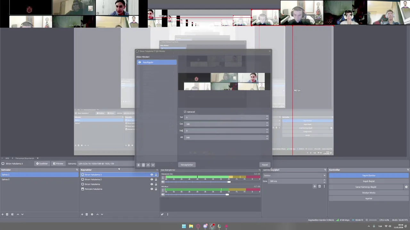Screen dimensions: 410x230
Task: Open source properties gear in the Kaynaklar footer
Action: click(92, 214)
